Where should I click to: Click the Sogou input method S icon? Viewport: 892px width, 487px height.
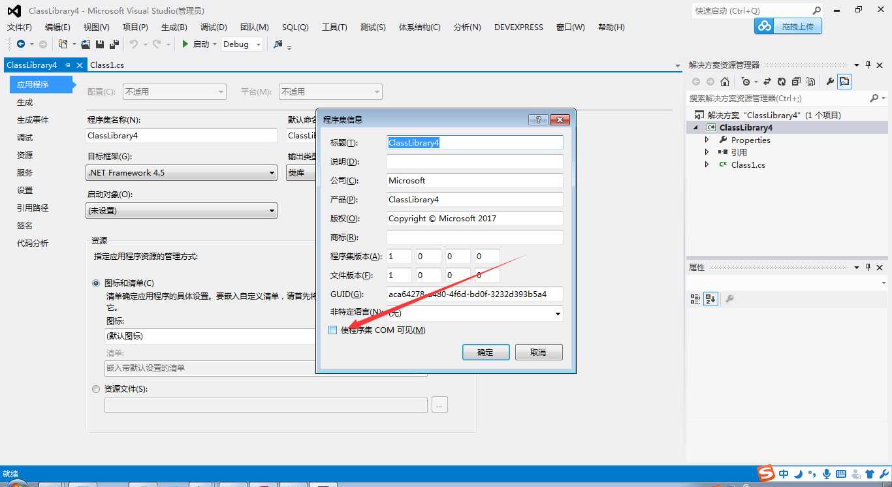tap(765, 473)
